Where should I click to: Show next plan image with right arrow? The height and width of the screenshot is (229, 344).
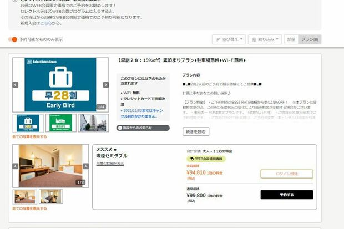point(106,85)
